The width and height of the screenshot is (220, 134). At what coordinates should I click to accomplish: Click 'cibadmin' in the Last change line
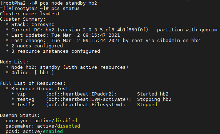(168, 41)
